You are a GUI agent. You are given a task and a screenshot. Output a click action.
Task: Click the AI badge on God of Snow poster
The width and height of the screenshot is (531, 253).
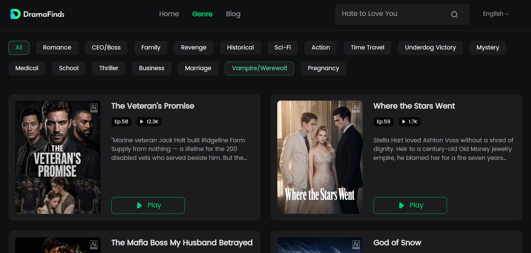point(356,244)
